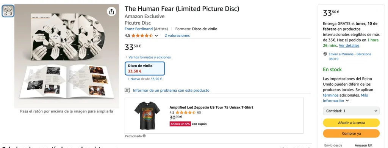
Task: Click Ver detalles delivery link
Action: pyautogui.click(x=349, y=46)
